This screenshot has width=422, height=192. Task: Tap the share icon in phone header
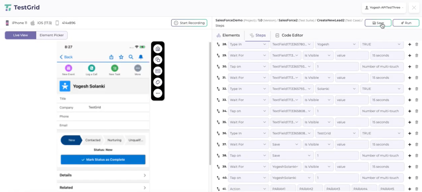[111, 57]
